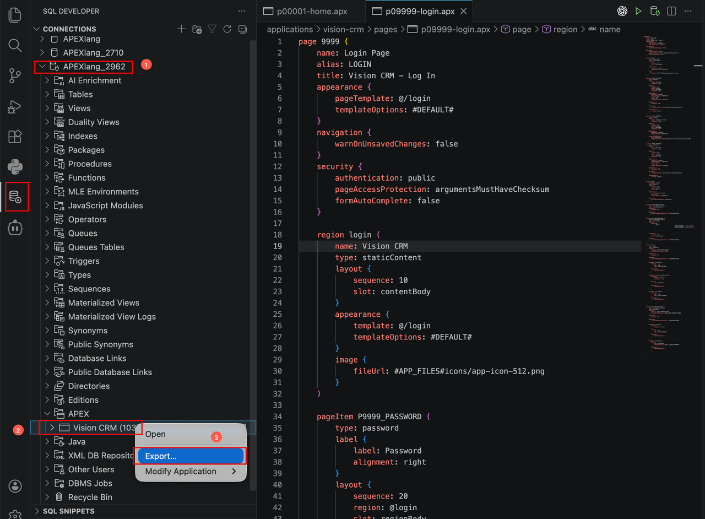Run the file with green play icon

tap(638, 11)
